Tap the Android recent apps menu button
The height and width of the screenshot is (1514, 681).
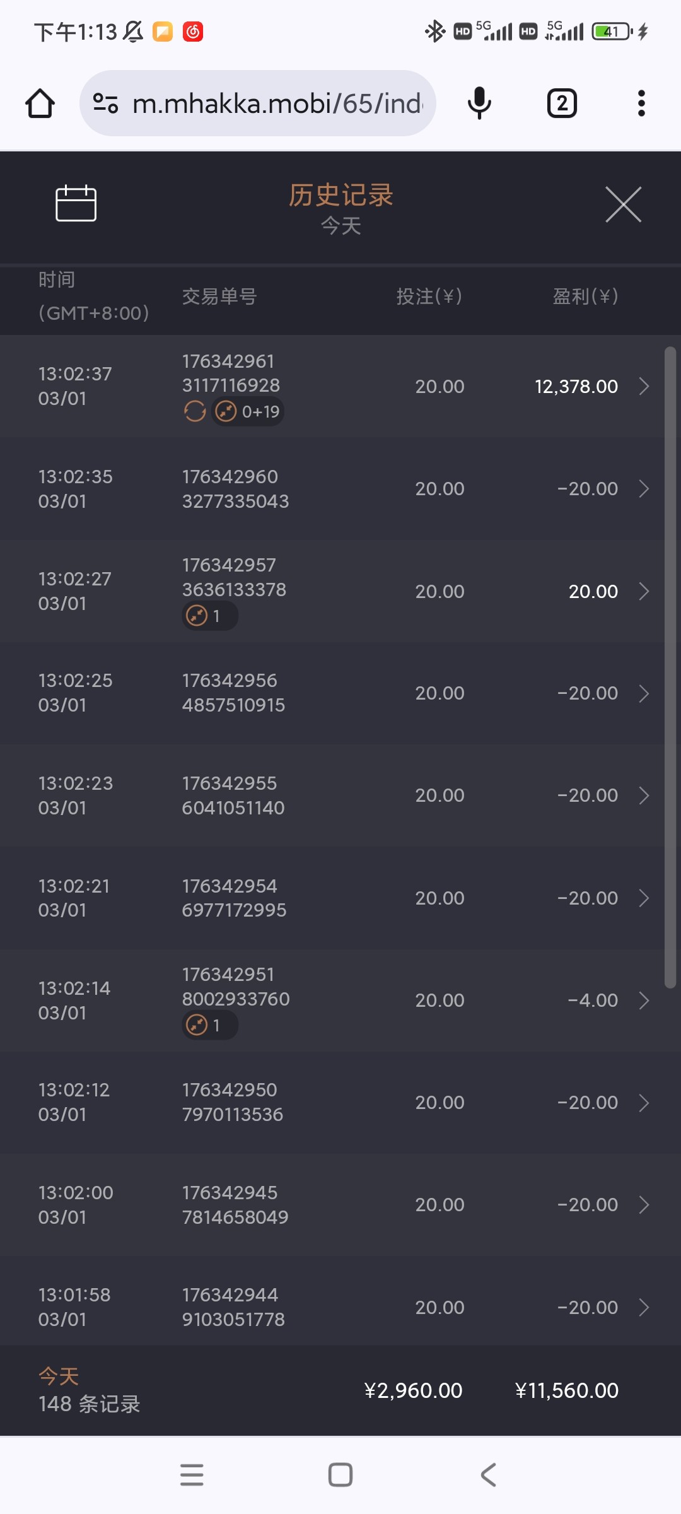[x=192, y=1475]
